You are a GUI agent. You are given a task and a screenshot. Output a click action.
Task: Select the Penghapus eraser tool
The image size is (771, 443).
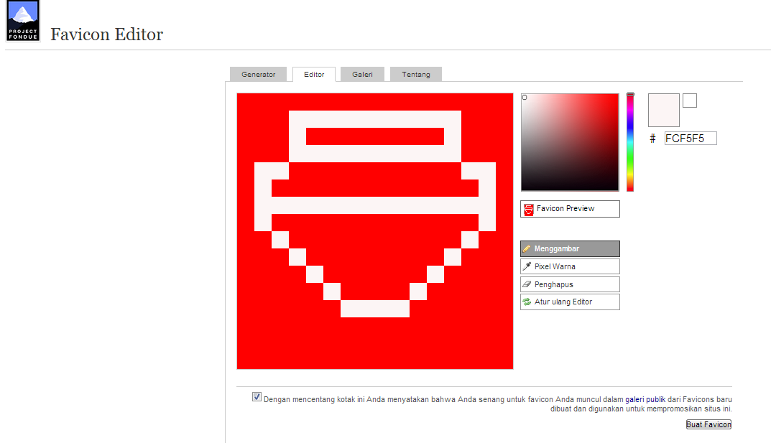point(570,284)
